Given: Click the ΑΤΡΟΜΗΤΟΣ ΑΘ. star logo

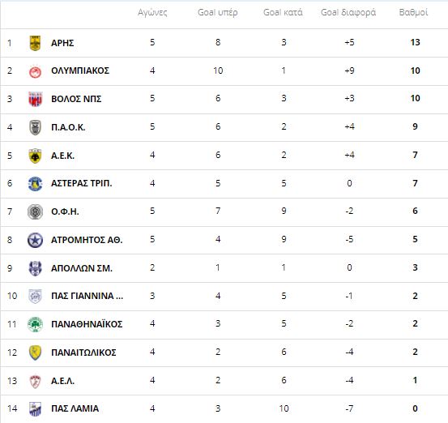Looking at the screenshot, I should pyautogui.click(x=35, y=240).
